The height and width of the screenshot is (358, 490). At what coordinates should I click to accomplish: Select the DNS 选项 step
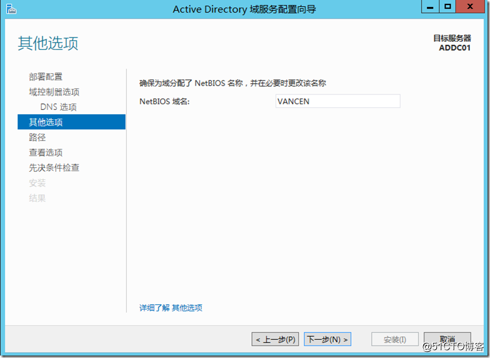(x=59, y=107)
